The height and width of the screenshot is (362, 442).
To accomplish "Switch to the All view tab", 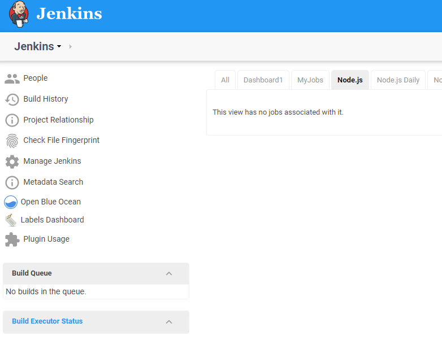I will tap(225, 80).
